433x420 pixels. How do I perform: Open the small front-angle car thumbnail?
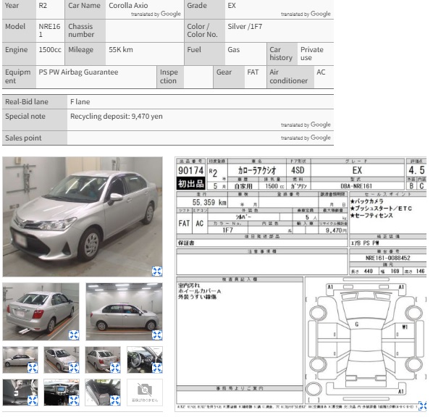tap(62, 360)
